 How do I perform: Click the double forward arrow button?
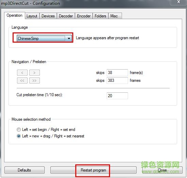click(34, 80)
